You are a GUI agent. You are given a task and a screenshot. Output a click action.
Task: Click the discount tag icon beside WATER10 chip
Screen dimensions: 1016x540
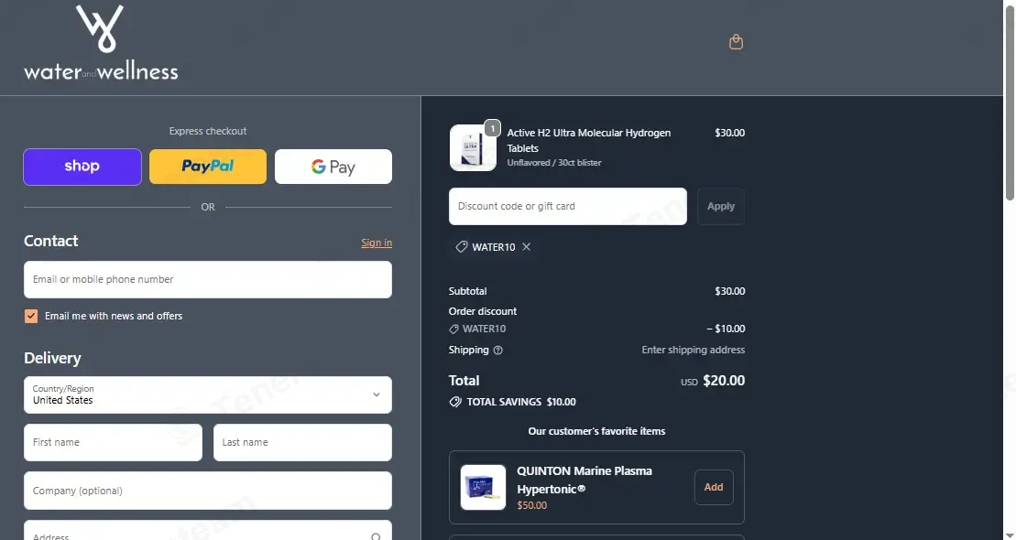462,247
